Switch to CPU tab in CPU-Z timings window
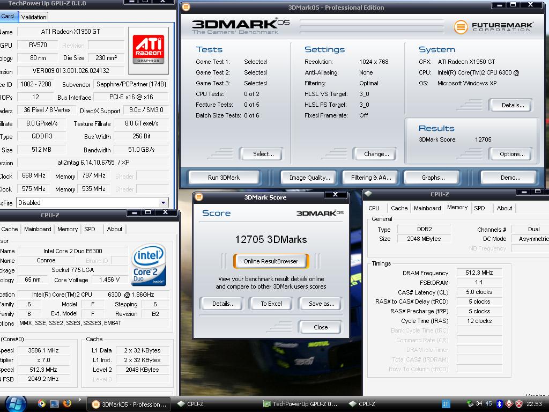Viewport: 549px width, 412px height. pos(374,208)
